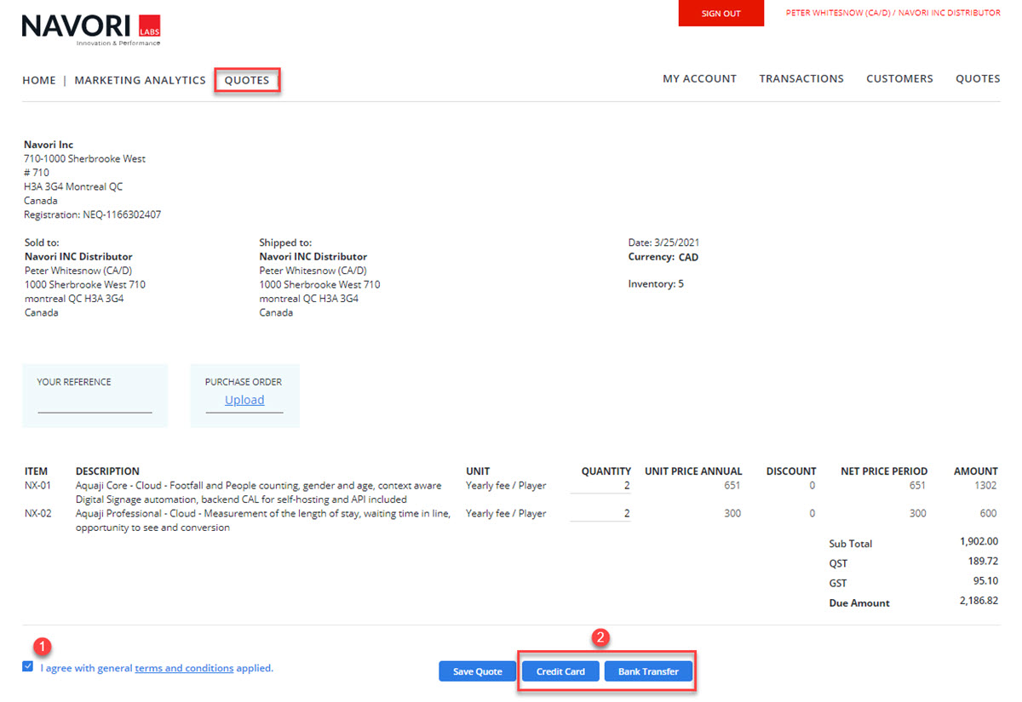Pay using the Credit Card button
Image resolution: width=1022 pixels, height=702 pixels.
(x=560, y=671)
